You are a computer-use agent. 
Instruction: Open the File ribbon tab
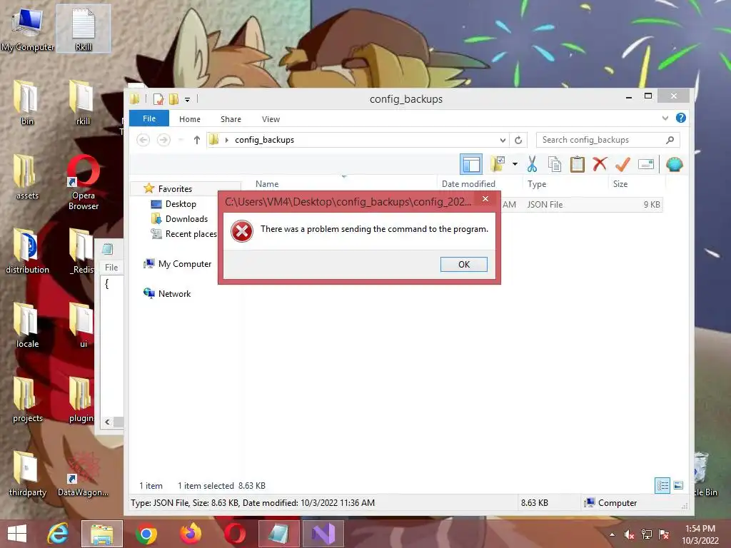(x=149, y=118)
